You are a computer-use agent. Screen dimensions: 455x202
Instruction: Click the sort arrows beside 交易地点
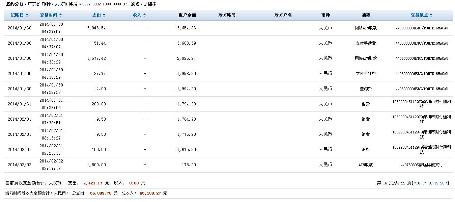point(431,15)
